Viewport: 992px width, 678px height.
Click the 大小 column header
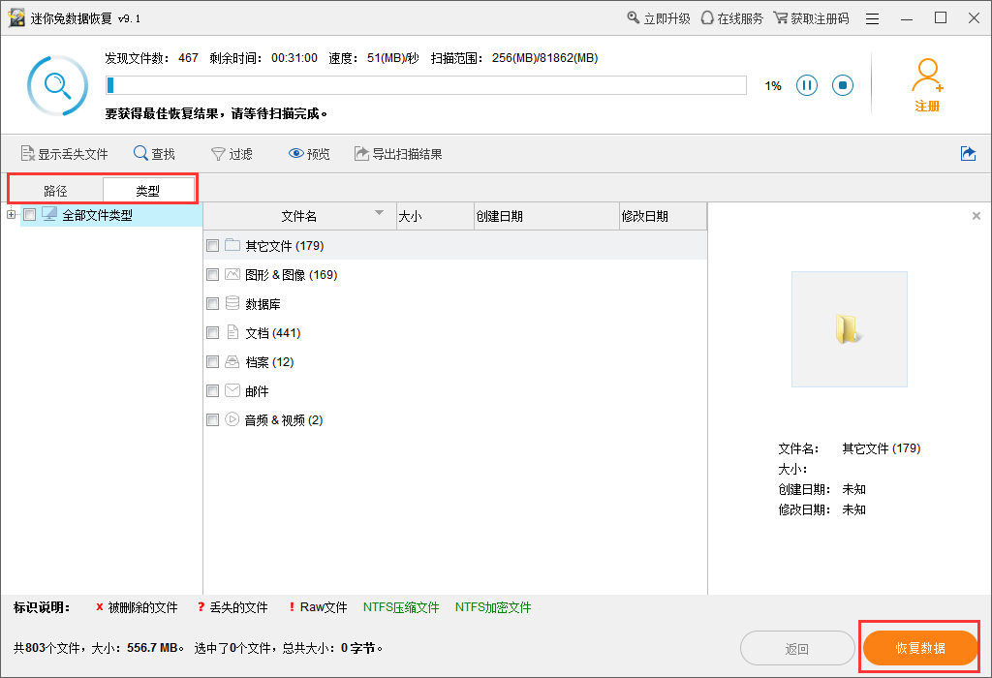(x=435, y=216)
